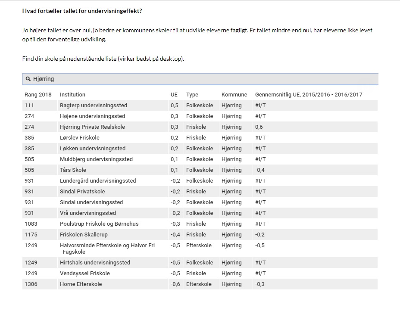Click average -0,4 for Tårs Skole

[259, 170]
